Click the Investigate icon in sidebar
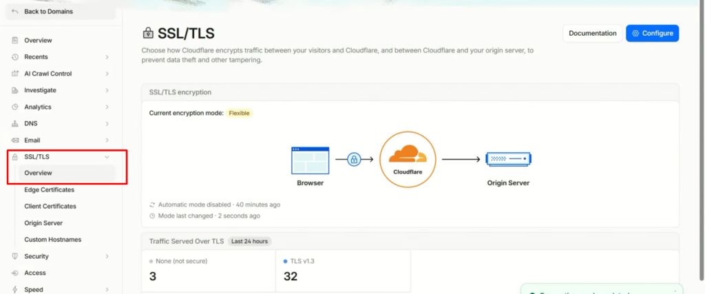This screenshot has height=294, width=705. tap(15, 90)
